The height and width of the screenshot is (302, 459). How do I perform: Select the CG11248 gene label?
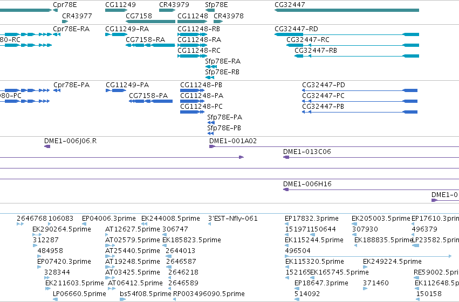pos(193,16)
